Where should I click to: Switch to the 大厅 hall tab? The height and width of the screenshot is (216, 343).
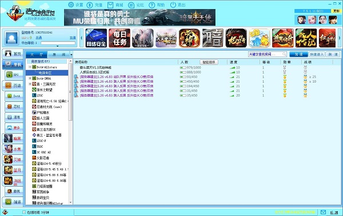tap(37, 54)
